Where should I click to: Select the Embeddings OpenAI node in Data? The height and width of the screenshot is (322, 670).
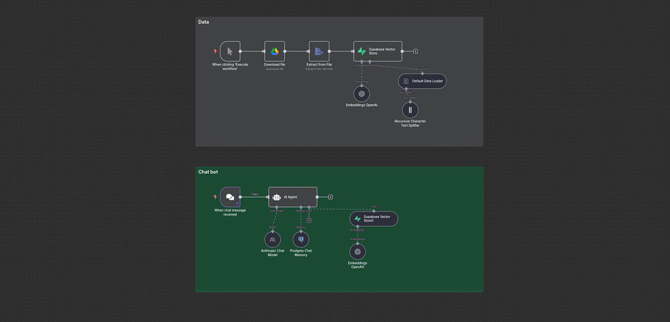pyautogui.click(x=362, y=94)
